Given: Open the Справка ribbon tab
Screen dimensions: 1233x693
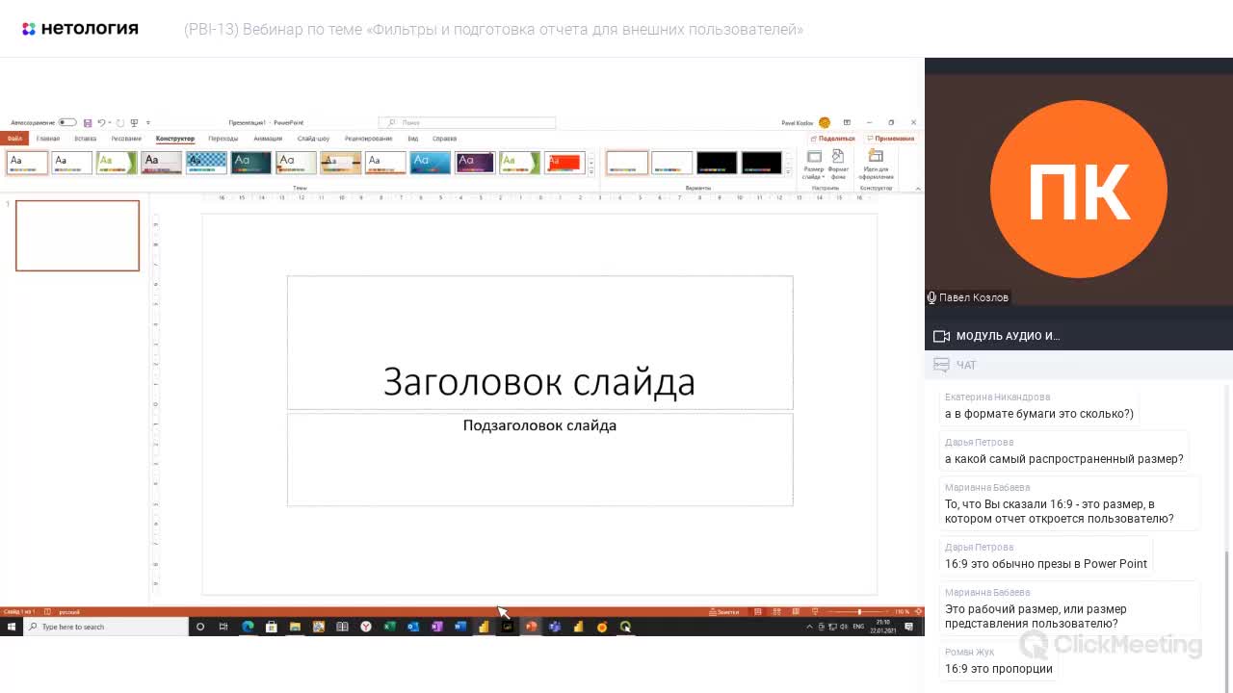Looking at the screenshot, I should pos(444,139).
